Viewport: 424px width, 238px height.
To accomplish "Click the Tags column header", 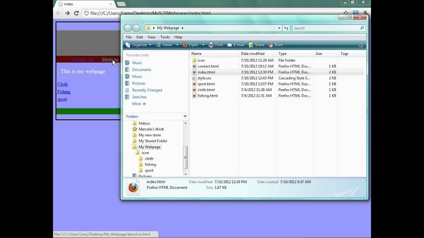I will 351,54.
